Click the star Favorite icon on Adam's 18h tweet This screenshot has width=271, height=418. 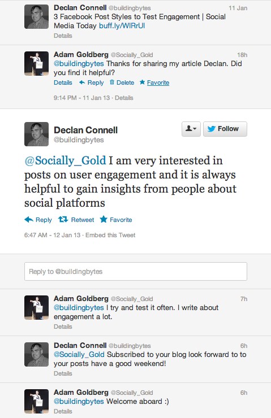[x=142, y=82]
